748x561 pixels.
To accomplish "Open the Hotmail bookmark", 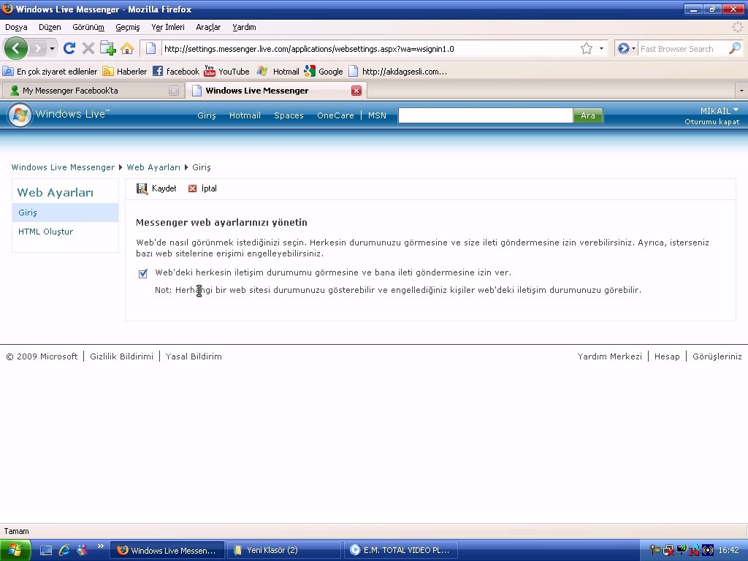I will pyautogui.click(x=278, y=71).
